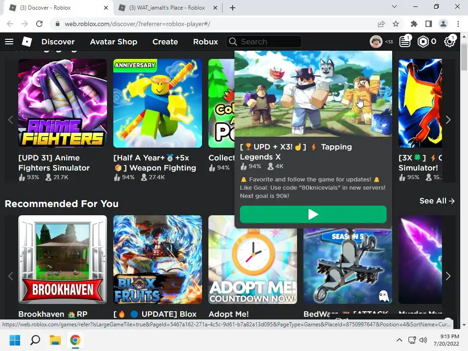Go back using browser back arrow
Image resolution: width=468 pixels, height=351 pixels.
pyautogui.click(x=10, y=24)
